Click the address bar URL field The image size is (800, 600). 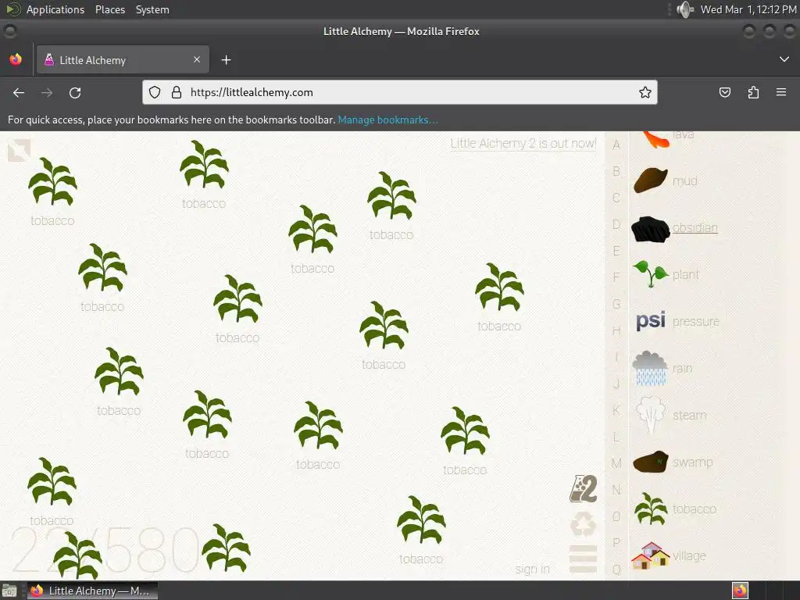click(399, 92)
